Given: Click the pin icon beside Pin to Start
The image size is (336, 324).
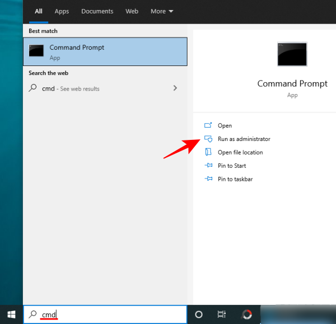Looking at the screenshot, I should [x=208, y=166].
